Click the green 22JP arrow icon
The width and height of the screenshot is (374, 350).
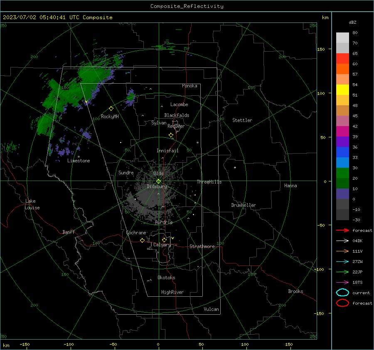coord(342,272)
